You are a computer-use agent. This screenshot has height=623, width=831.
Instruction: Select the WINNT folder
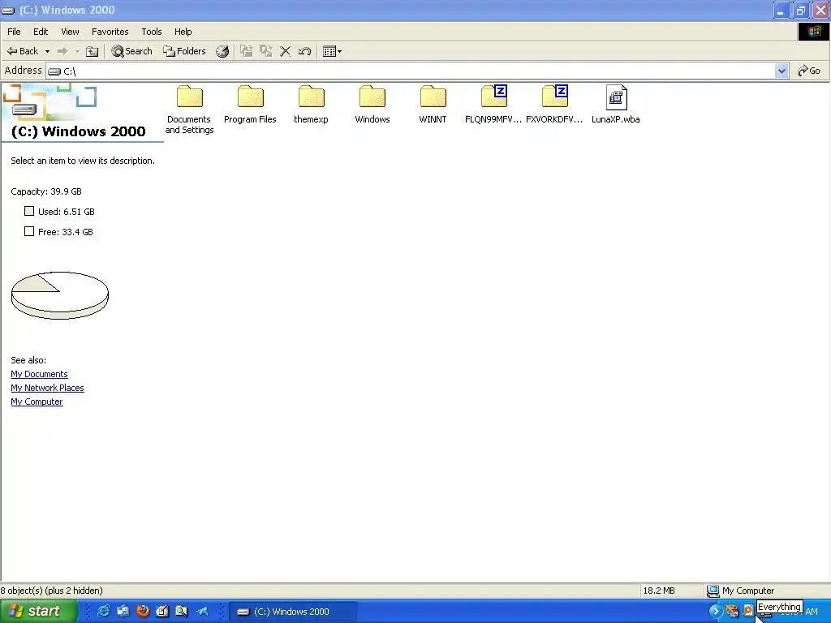[x=433, y=105]
